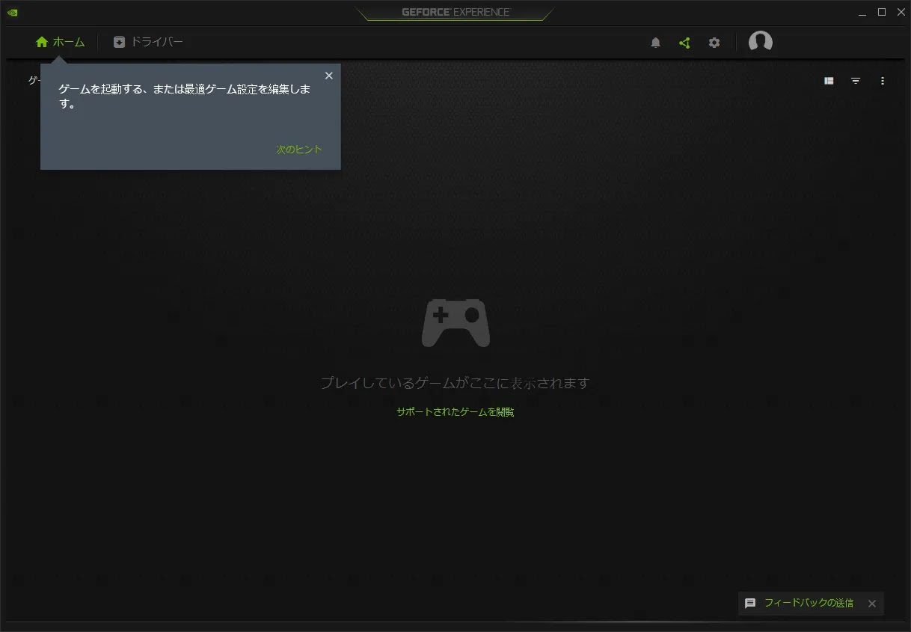Image resolution: width=911 pixels, height=632 pixels.
Task: Open the filter games icon
Action: tap(856, 81)
